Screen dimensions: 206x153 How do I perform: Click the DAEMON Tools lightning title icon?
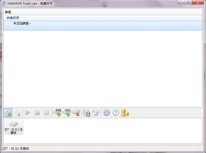[4, 3]
